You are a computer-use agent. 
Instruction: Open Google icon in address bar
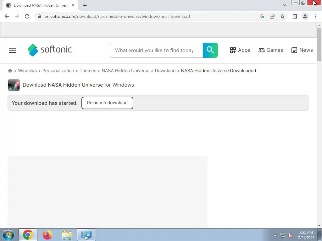[262, 16]
